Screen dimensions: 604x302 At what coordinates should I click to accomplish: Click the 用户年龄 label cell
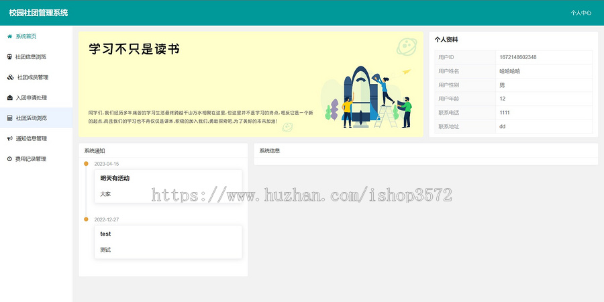465,99
